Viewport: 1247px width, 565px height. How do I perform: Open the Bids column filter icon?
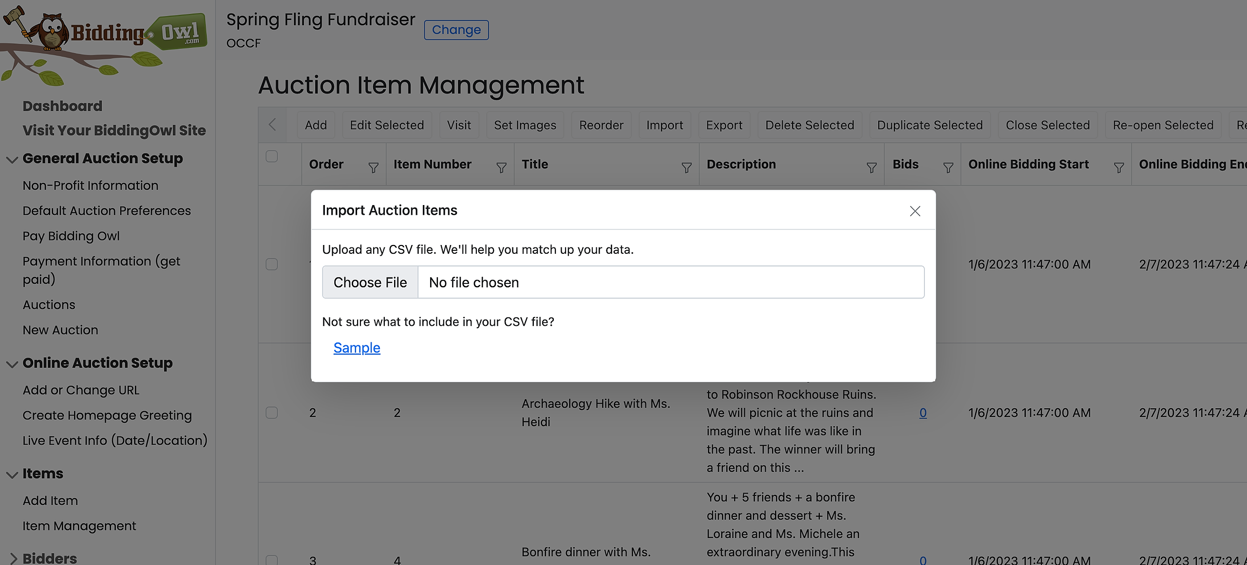948,168
